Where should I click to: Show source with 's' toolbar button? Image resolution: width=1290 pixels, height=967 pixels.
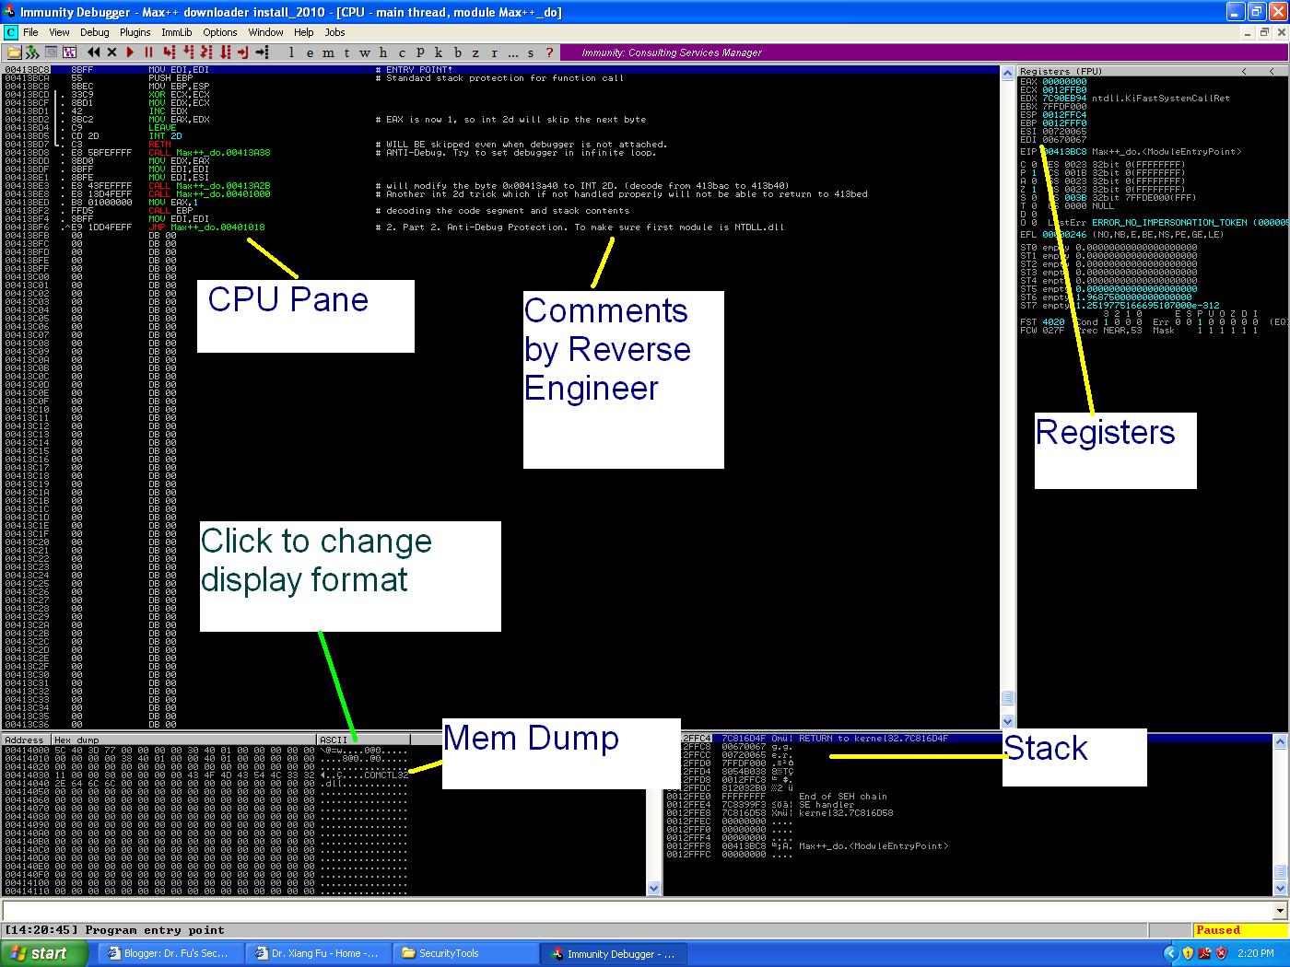click(531, 52)
